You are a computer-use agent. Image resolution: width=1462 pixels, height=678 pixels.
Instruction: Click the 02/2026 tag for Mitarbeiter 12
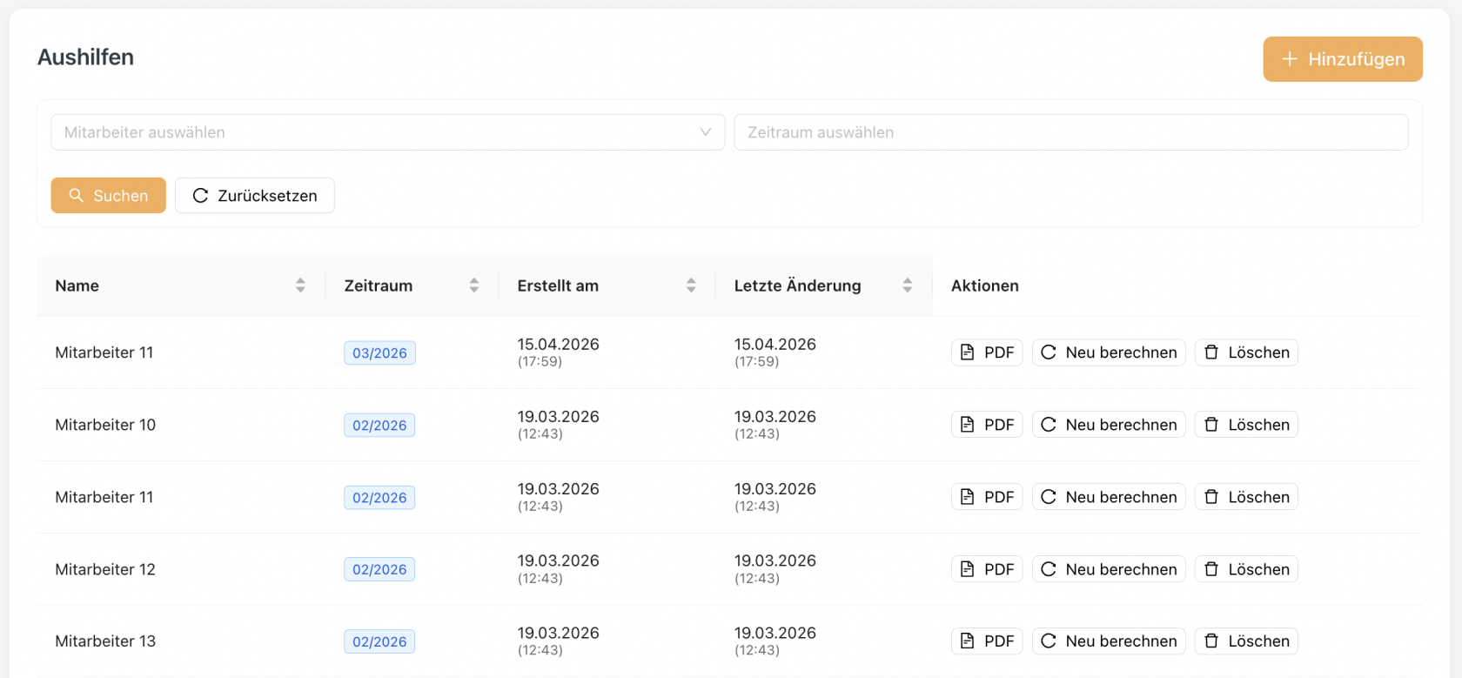[379, 569]
